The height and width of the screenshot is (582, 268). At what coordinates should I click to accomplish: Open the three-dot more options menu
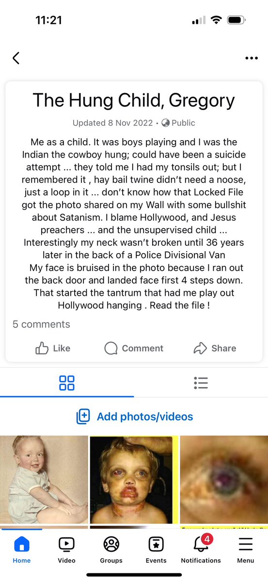point(252,58)
